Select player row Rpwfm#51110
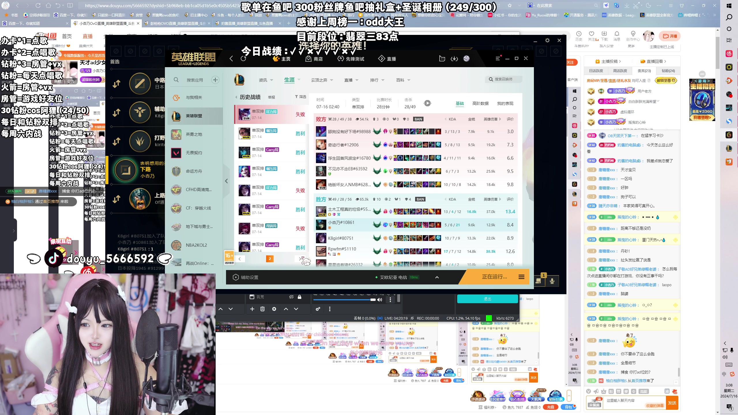The height and width of the screenshot is (415, 738). click(415, 251)
